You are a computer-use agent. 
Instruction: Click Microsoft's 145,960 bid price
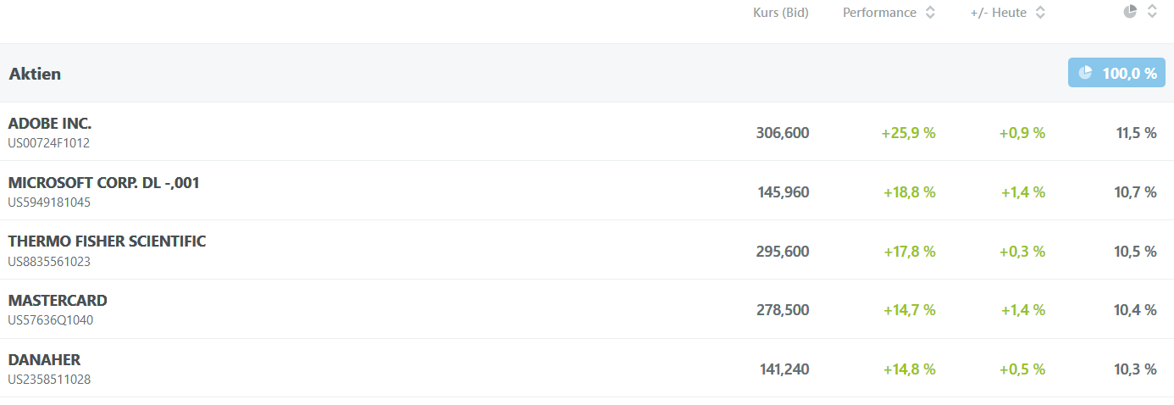coord(783,192)
